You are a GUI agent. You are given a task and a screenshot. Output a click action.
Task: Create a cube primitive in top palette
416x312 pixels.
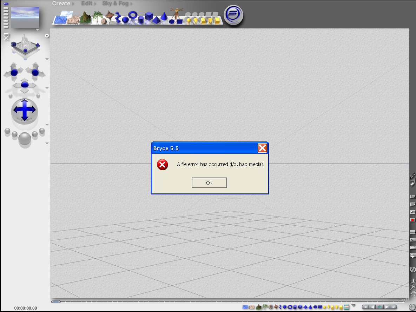click(149, 16)
